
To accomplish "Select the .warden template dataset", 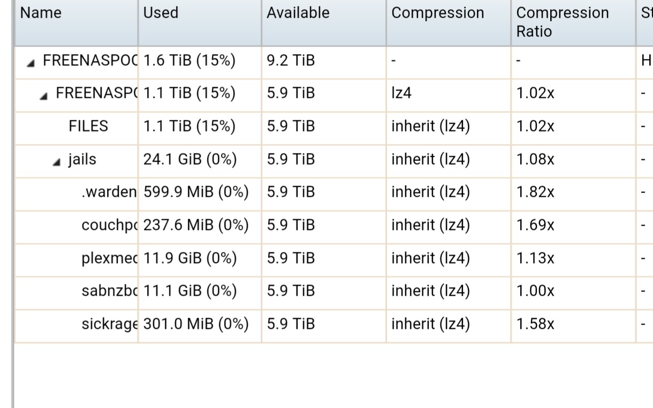I will (109, 193).
